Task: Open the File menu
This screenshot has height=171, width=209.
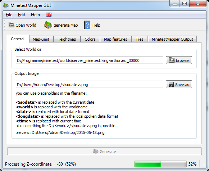Action: [x=9, y=15]
